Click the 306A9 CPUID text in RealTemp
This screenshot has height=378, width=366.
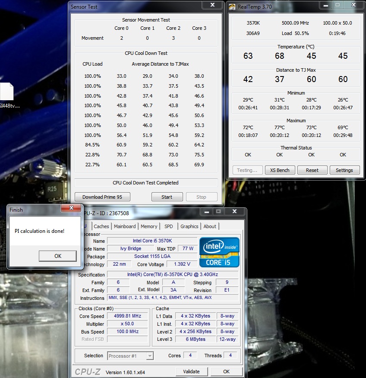tap(253, 33)
